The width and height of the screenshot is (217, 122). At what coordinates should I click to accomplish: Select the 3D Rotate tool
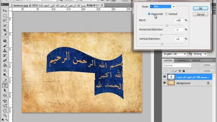[5, 101]
